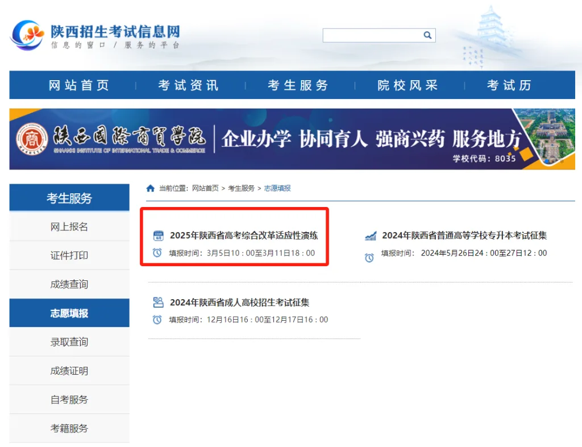
Task: Open the 院校风采 navigation item
Action: (x=408, y=85)
